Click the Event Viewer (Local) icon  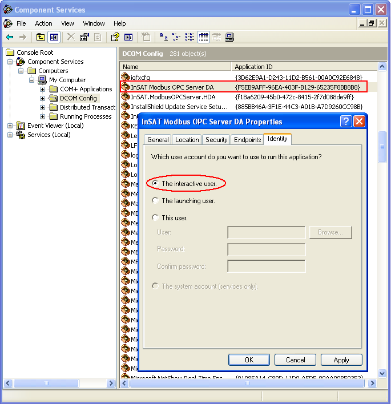click(21, 126)
